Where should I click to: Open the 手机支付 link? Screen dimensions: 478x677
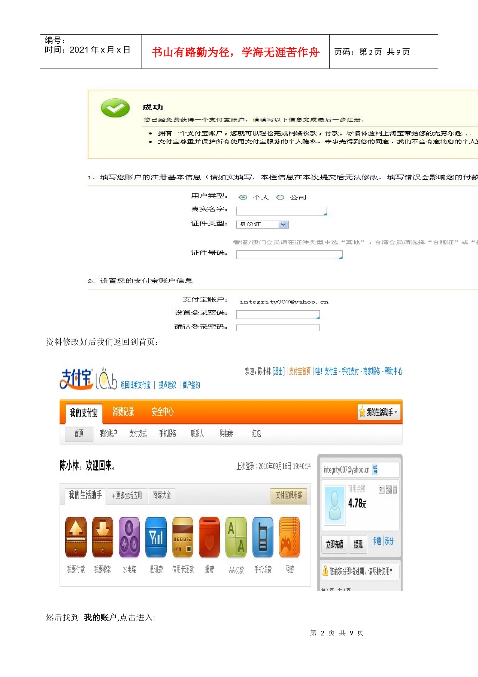(x=350, y=371)
